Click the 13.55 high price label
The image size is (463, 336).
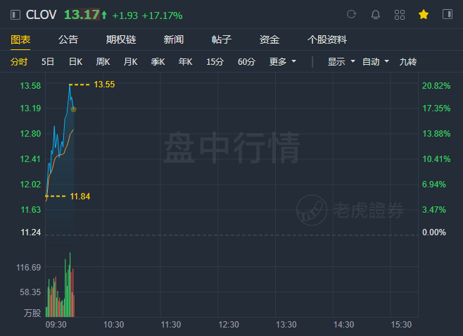104,85
